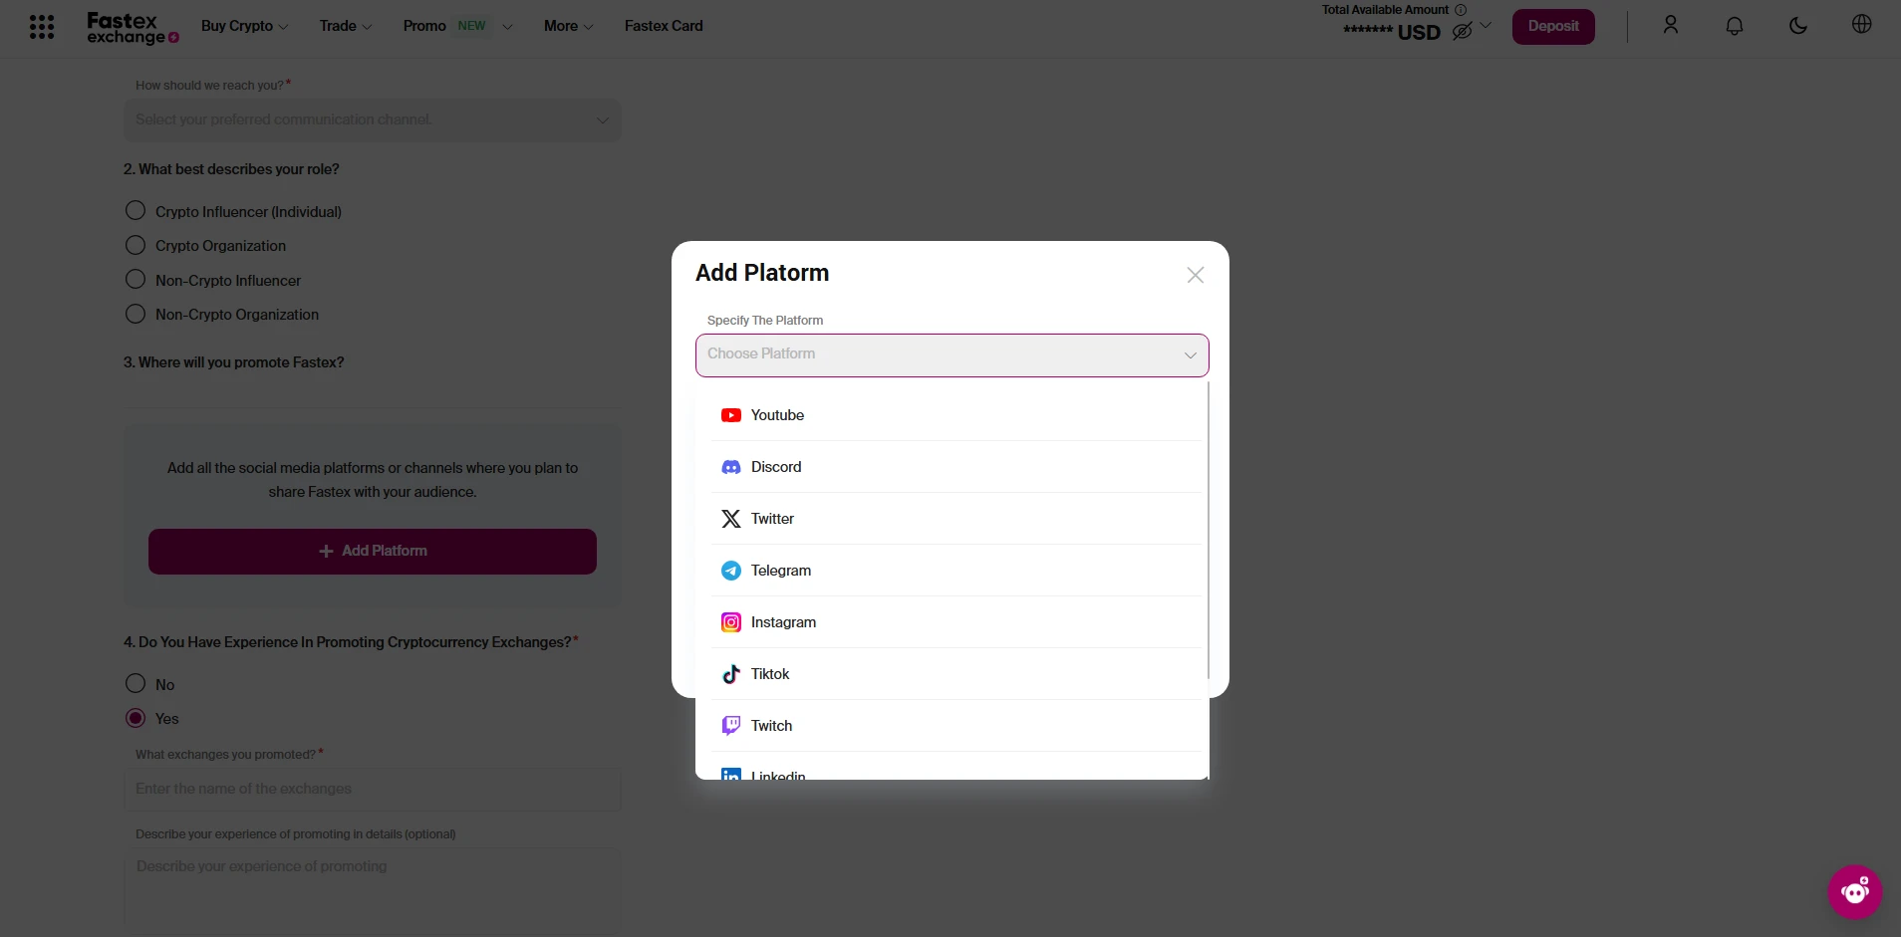Expand the Choose Platform dropdown

tap(951, 355)
